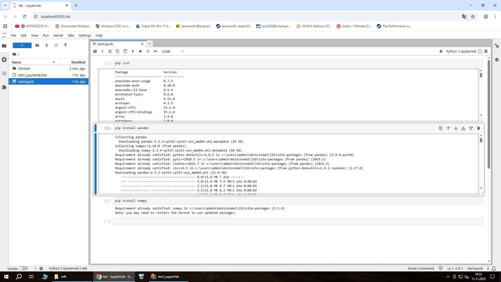
Task: Delete the pip install pandas cell
Action: (478, 128)
